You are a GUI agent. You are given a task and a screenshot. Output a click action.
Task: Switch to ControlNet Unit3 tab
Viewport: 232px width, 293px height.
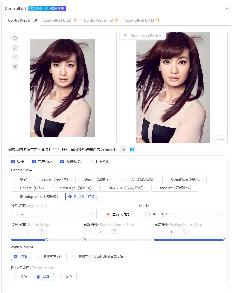click(x=142, y=20)
